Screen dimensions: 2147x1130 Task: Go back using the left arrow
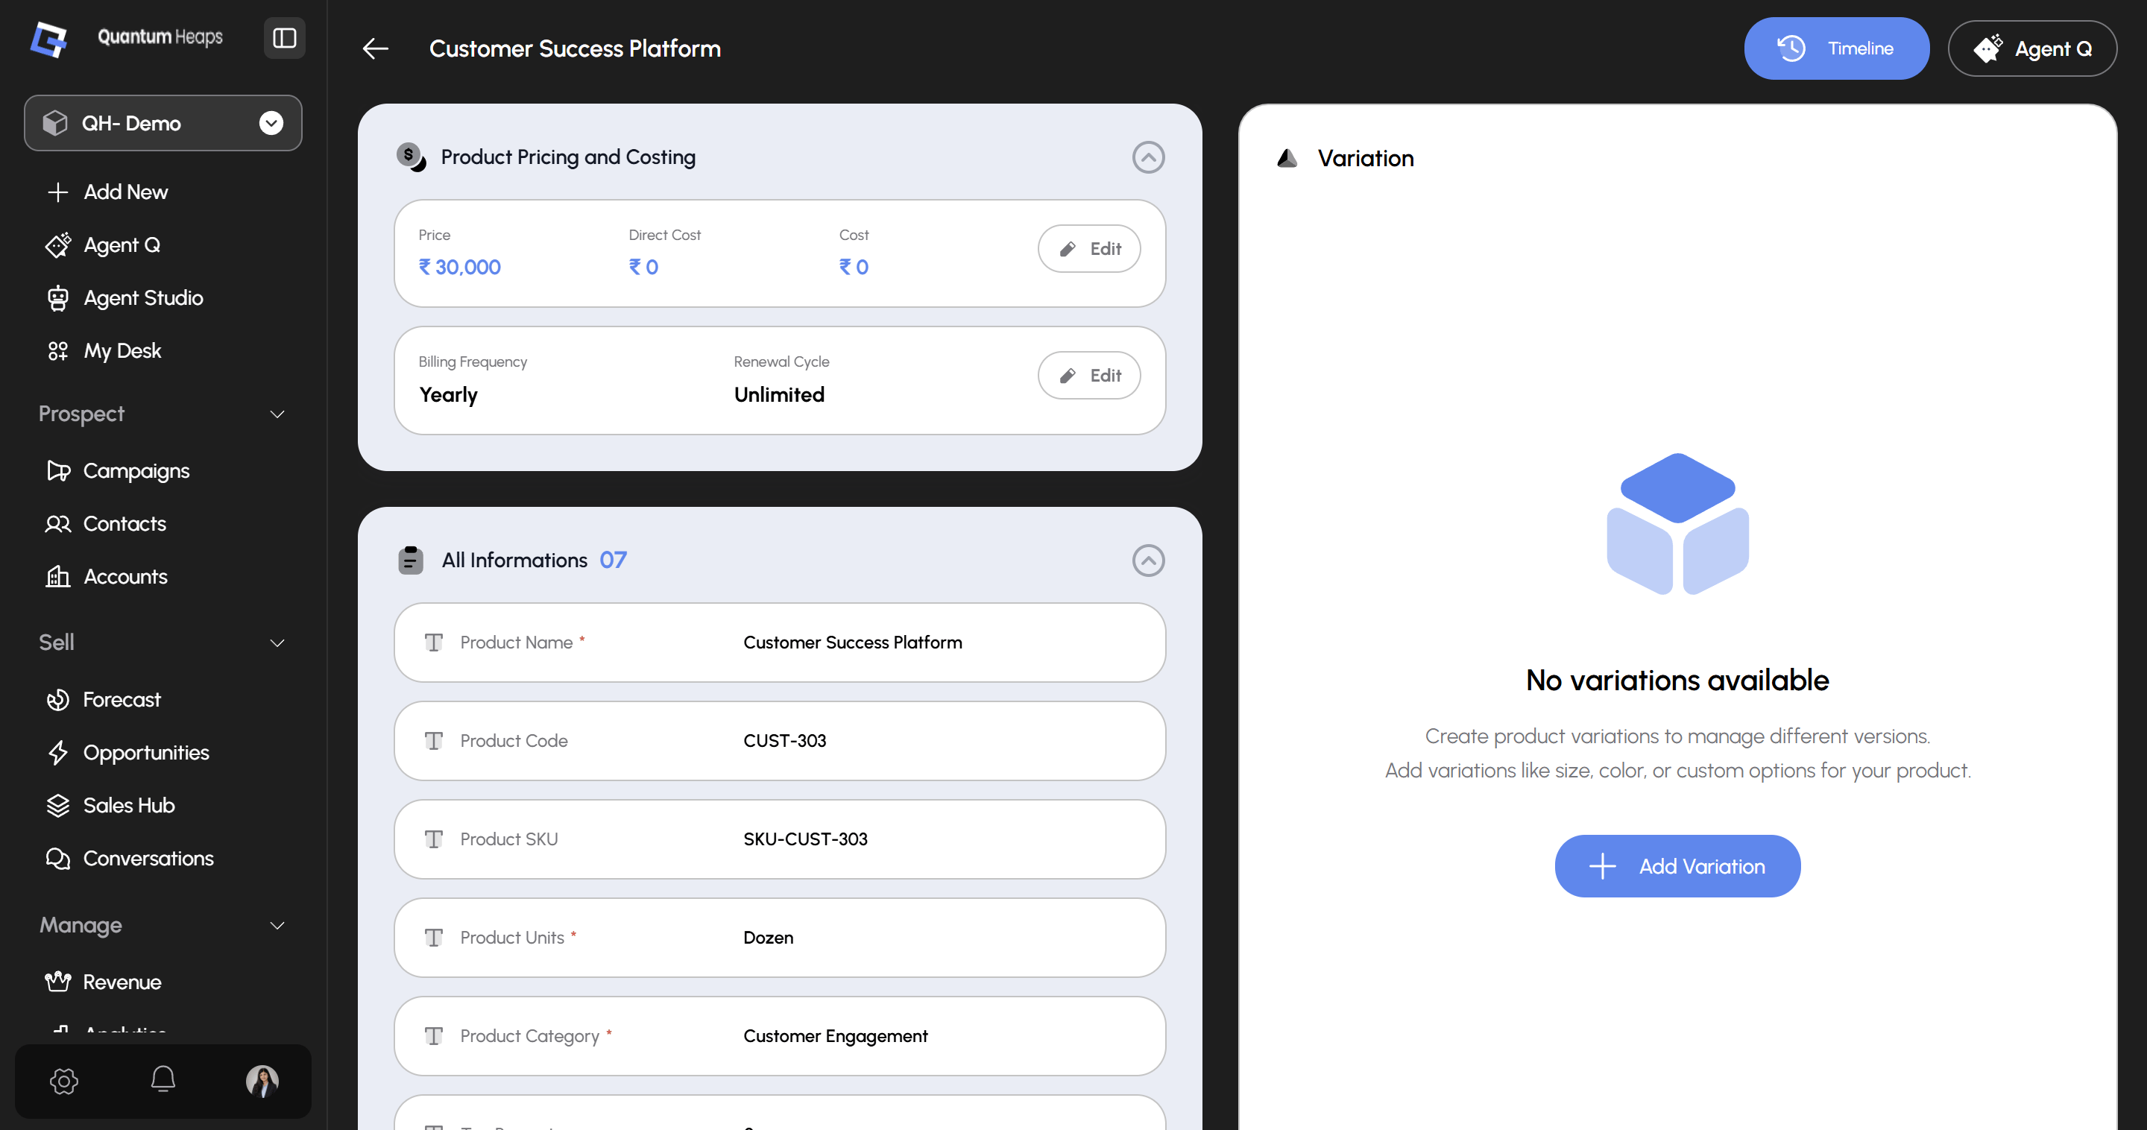pos(376,48)
